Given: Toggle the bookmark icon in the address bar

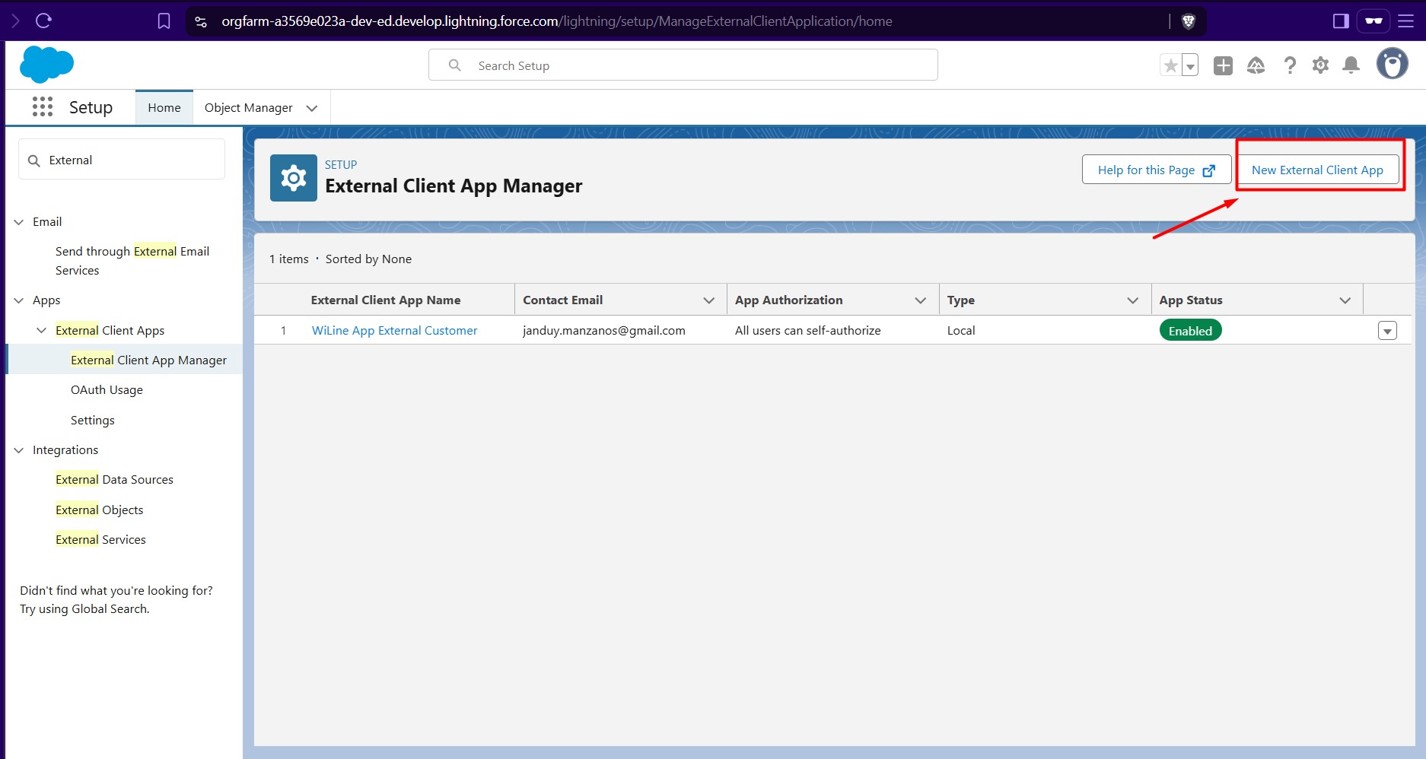Looking at the screenshot, I should pos(164,21).
